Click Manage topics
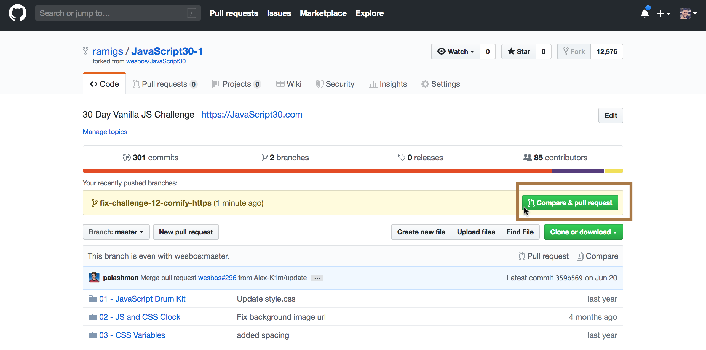This screenshot has height=350, width=706. coord(105,132)
